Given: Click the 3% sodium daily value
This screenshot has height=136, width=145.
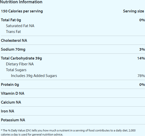Looking at the screenshot, I should click(142, 49).
